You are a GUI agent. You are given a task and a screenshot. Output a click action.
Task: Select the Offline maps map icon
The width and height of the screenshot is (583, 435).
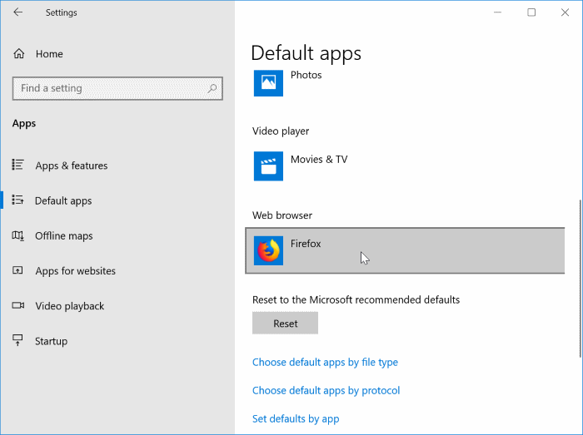click(17, 235)
